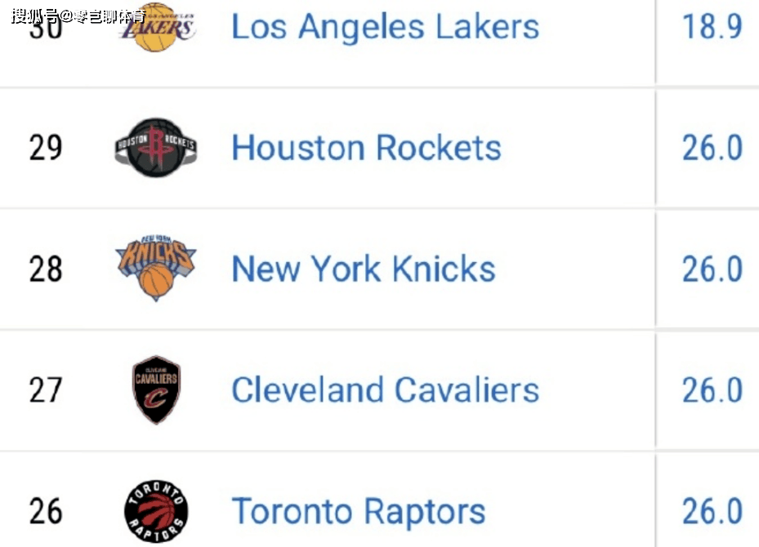Click rank number 27
The width and height of the screenshot is (759, 547).
click(x=46, y=389)
